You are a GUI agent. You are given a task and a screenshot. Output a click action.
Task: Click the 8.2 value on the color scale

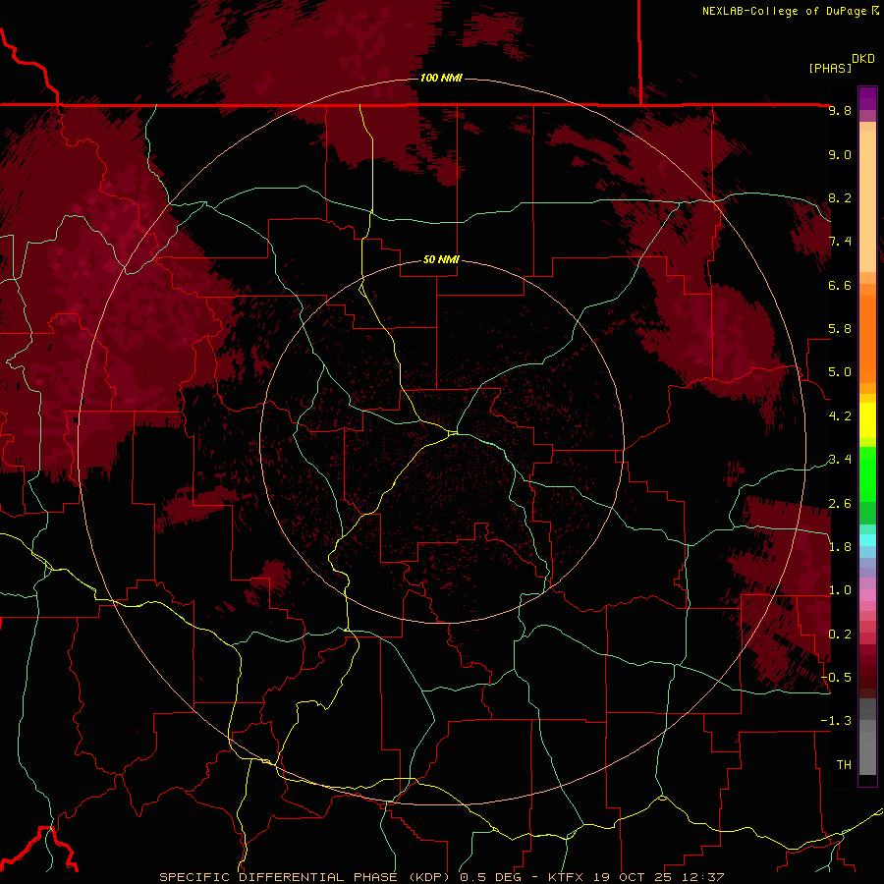pos(840,197)
